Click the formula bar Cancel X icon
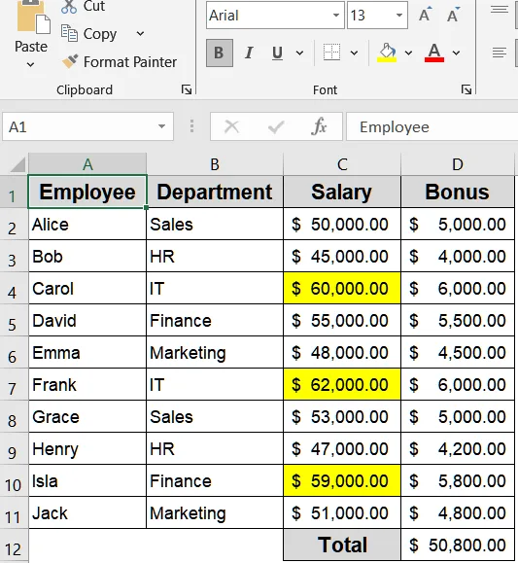Image resolution: width=518 pixels, height=563 pixels. click(231, 126)
